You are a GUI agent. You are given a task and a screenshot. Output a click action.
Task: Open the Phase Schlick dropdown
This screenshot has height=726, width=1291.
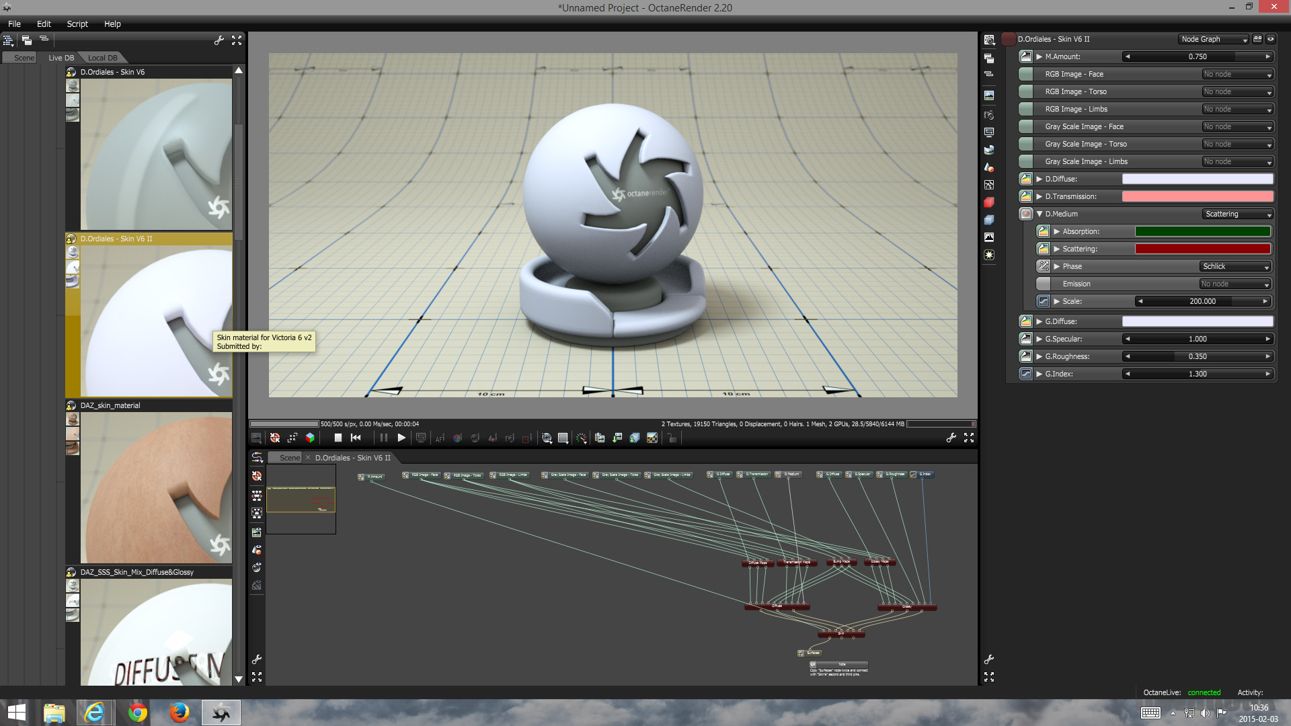[x=1235, y=266]
